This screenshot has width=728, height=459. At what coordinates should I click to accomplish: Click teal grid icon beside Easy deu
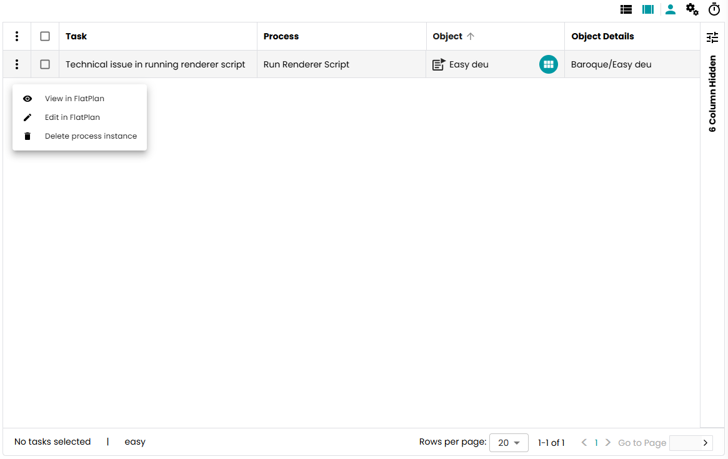[548, 64]
